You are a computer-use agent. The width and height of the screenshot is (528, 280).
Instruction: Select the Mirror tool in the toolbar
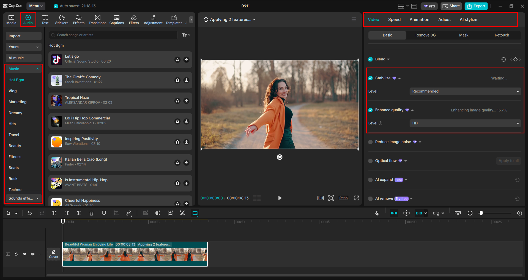click(129, 213)
